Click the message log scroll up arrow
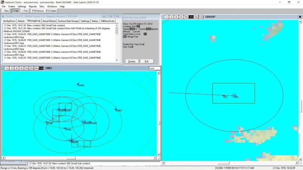 (117, 25)
